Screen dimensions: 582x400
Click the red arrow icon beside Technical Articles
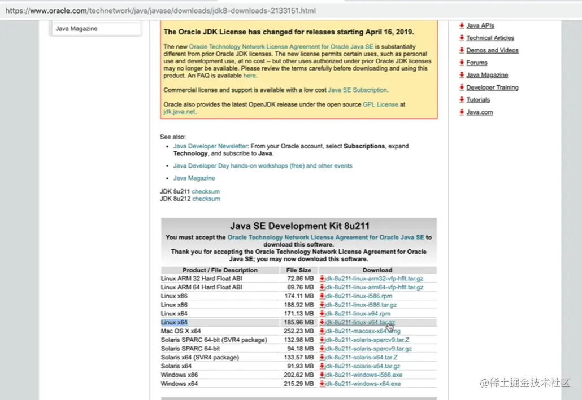point(462,38)
